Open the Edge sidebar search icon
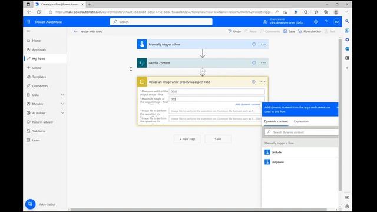This screenshot has height=212, width=377. (347, 21)
